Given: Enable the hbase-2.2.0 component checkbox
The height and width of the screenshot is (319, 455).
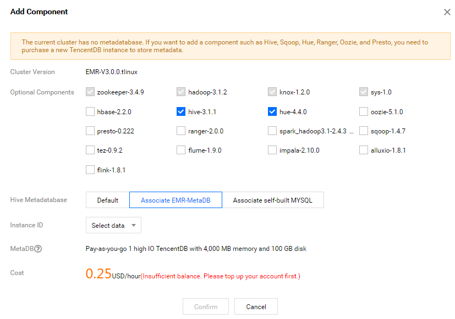Looking at the screenshot, I should pos(90,112).
